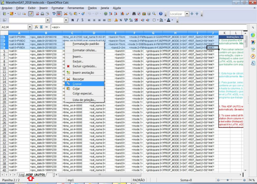Click the Insert Chart icon

122,14
